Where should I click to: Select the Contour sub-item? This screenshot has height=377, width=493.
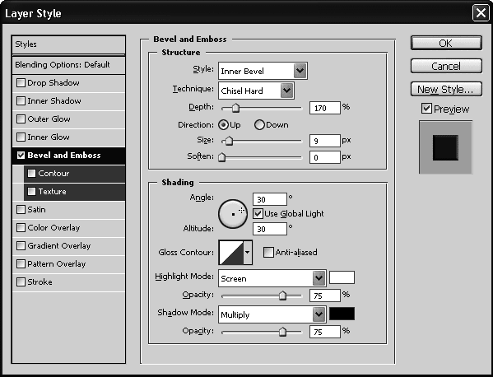pos(74,173)
